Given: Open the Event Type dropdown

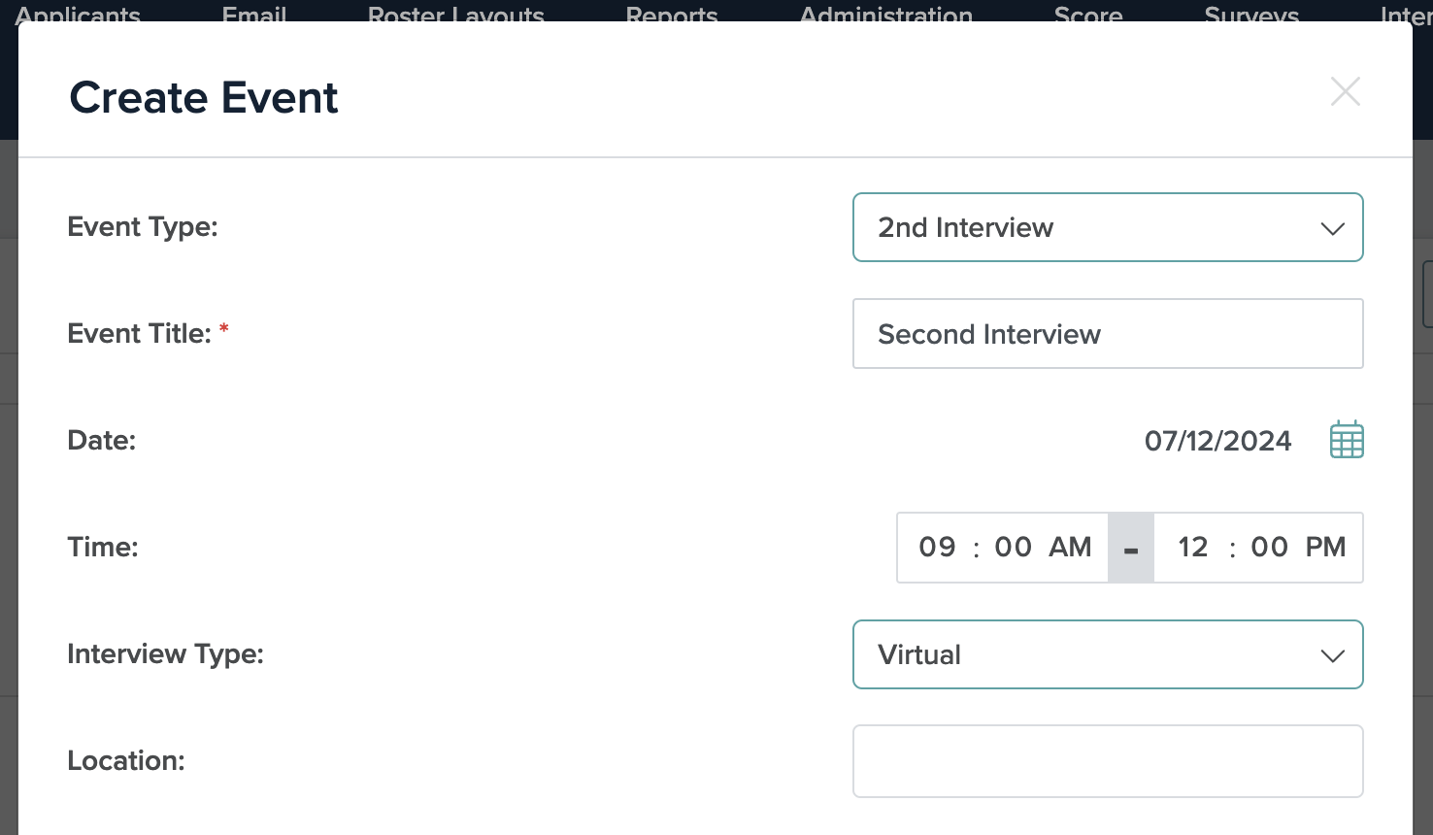Looking at the screenshot, I should (1107, 227).
